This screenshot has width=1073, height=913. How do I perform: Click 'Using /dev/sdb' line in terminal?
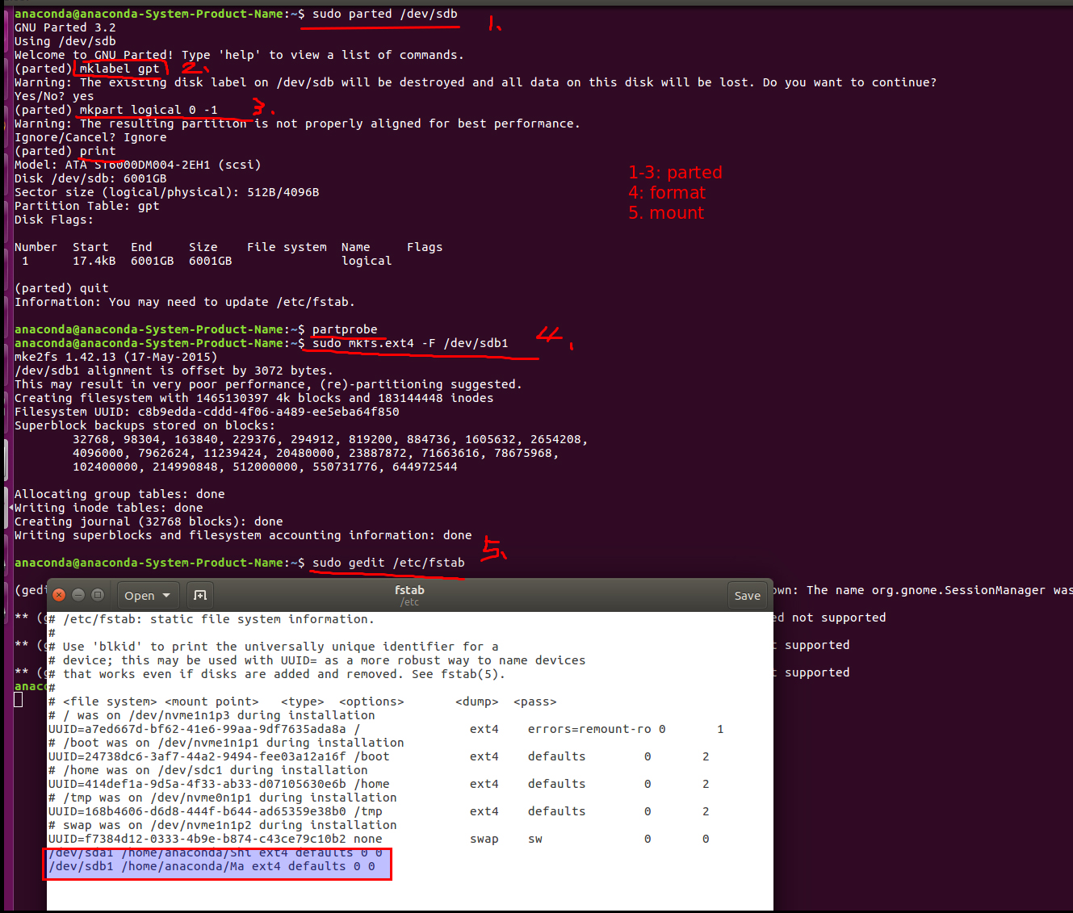tap(65, 41)
